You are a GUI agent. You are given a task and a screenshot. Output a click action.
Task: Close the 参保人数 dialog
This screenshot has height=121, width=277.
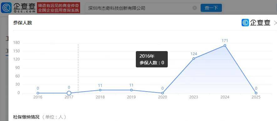tap(275, 23)
